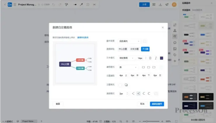Select the format painter roller tool
Viewport: 216px width, 123px height.
[x=66, y=5]
